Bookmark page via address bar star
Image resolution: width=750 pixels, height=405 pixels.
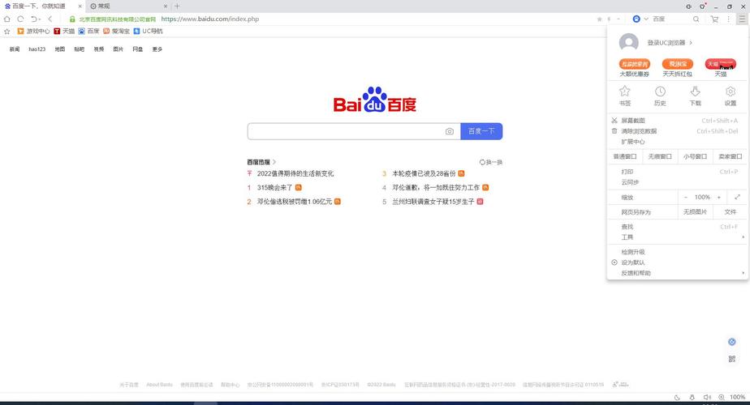click(599, 19)
